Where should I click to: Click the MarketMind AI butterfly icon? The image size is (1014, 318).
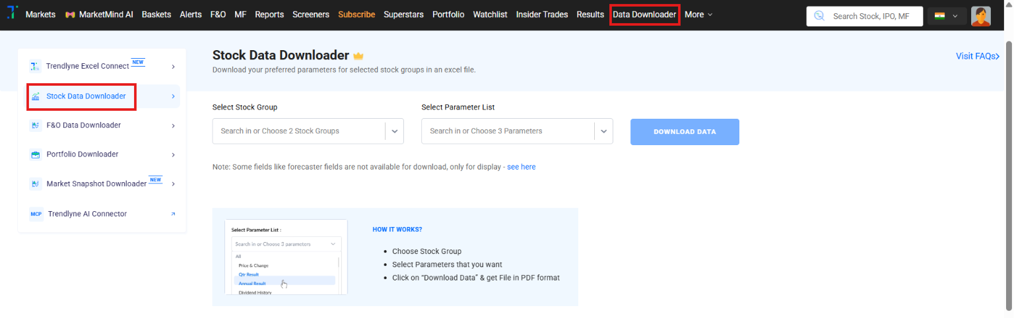coord(70,15)
